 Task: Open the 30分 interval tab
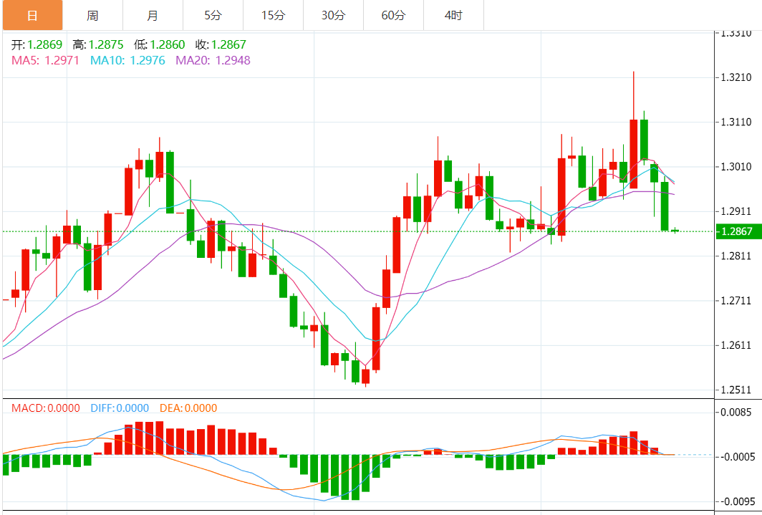tap(334, 16)
